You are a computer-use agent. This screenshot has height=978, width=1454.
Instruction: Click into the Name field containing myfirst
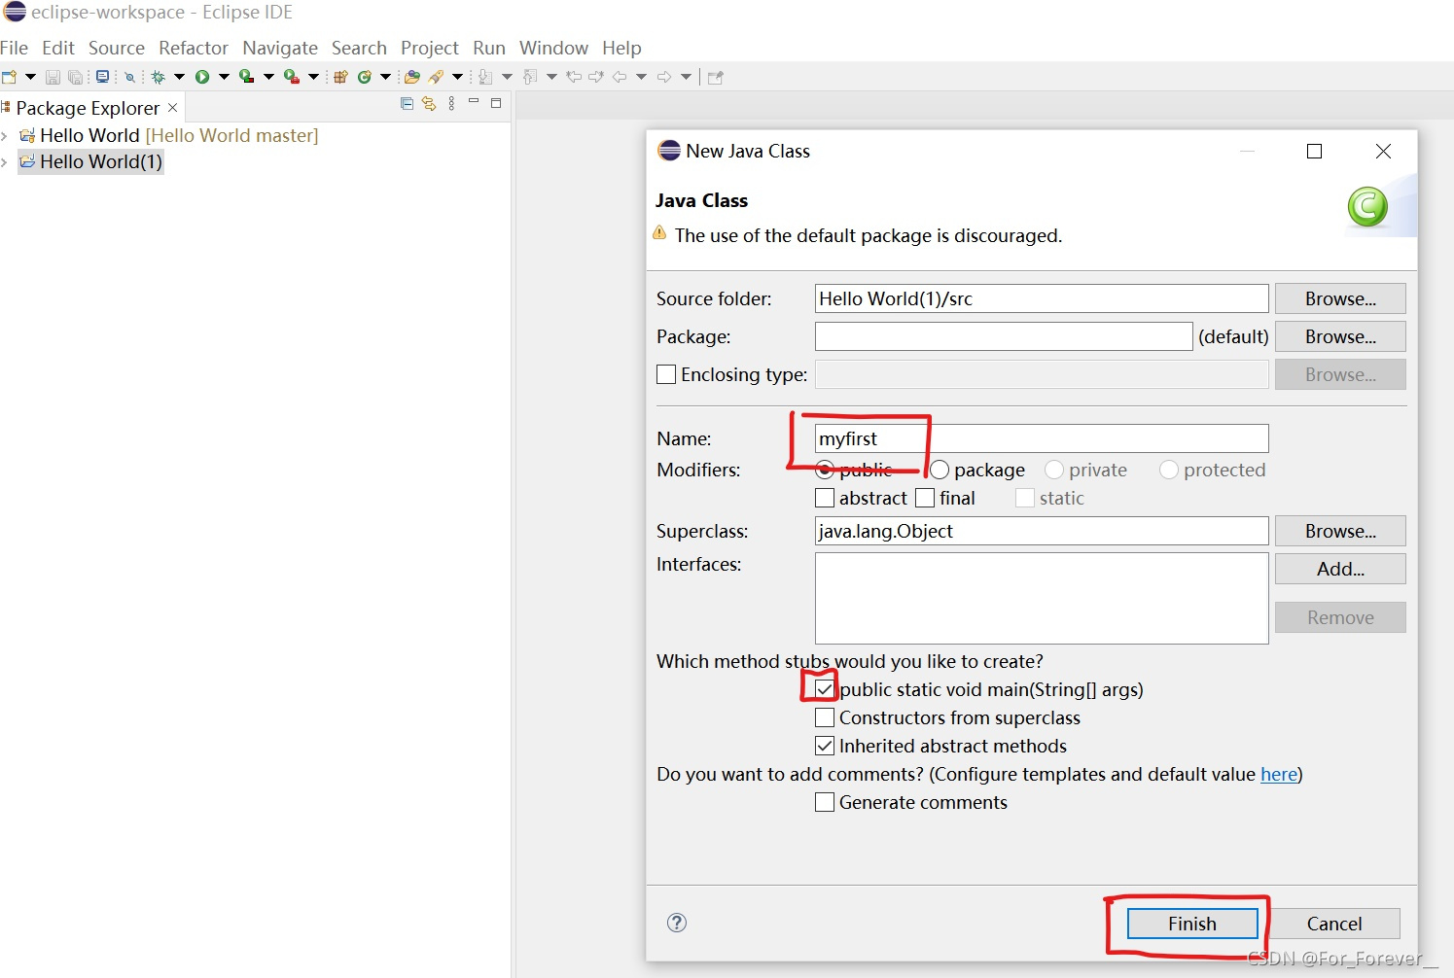coord(1042,438)
